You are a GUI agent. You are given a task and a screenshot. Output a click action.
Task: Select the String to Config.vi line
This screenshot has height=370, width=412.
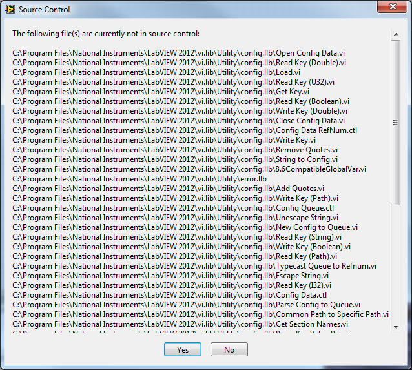point(175,159)
